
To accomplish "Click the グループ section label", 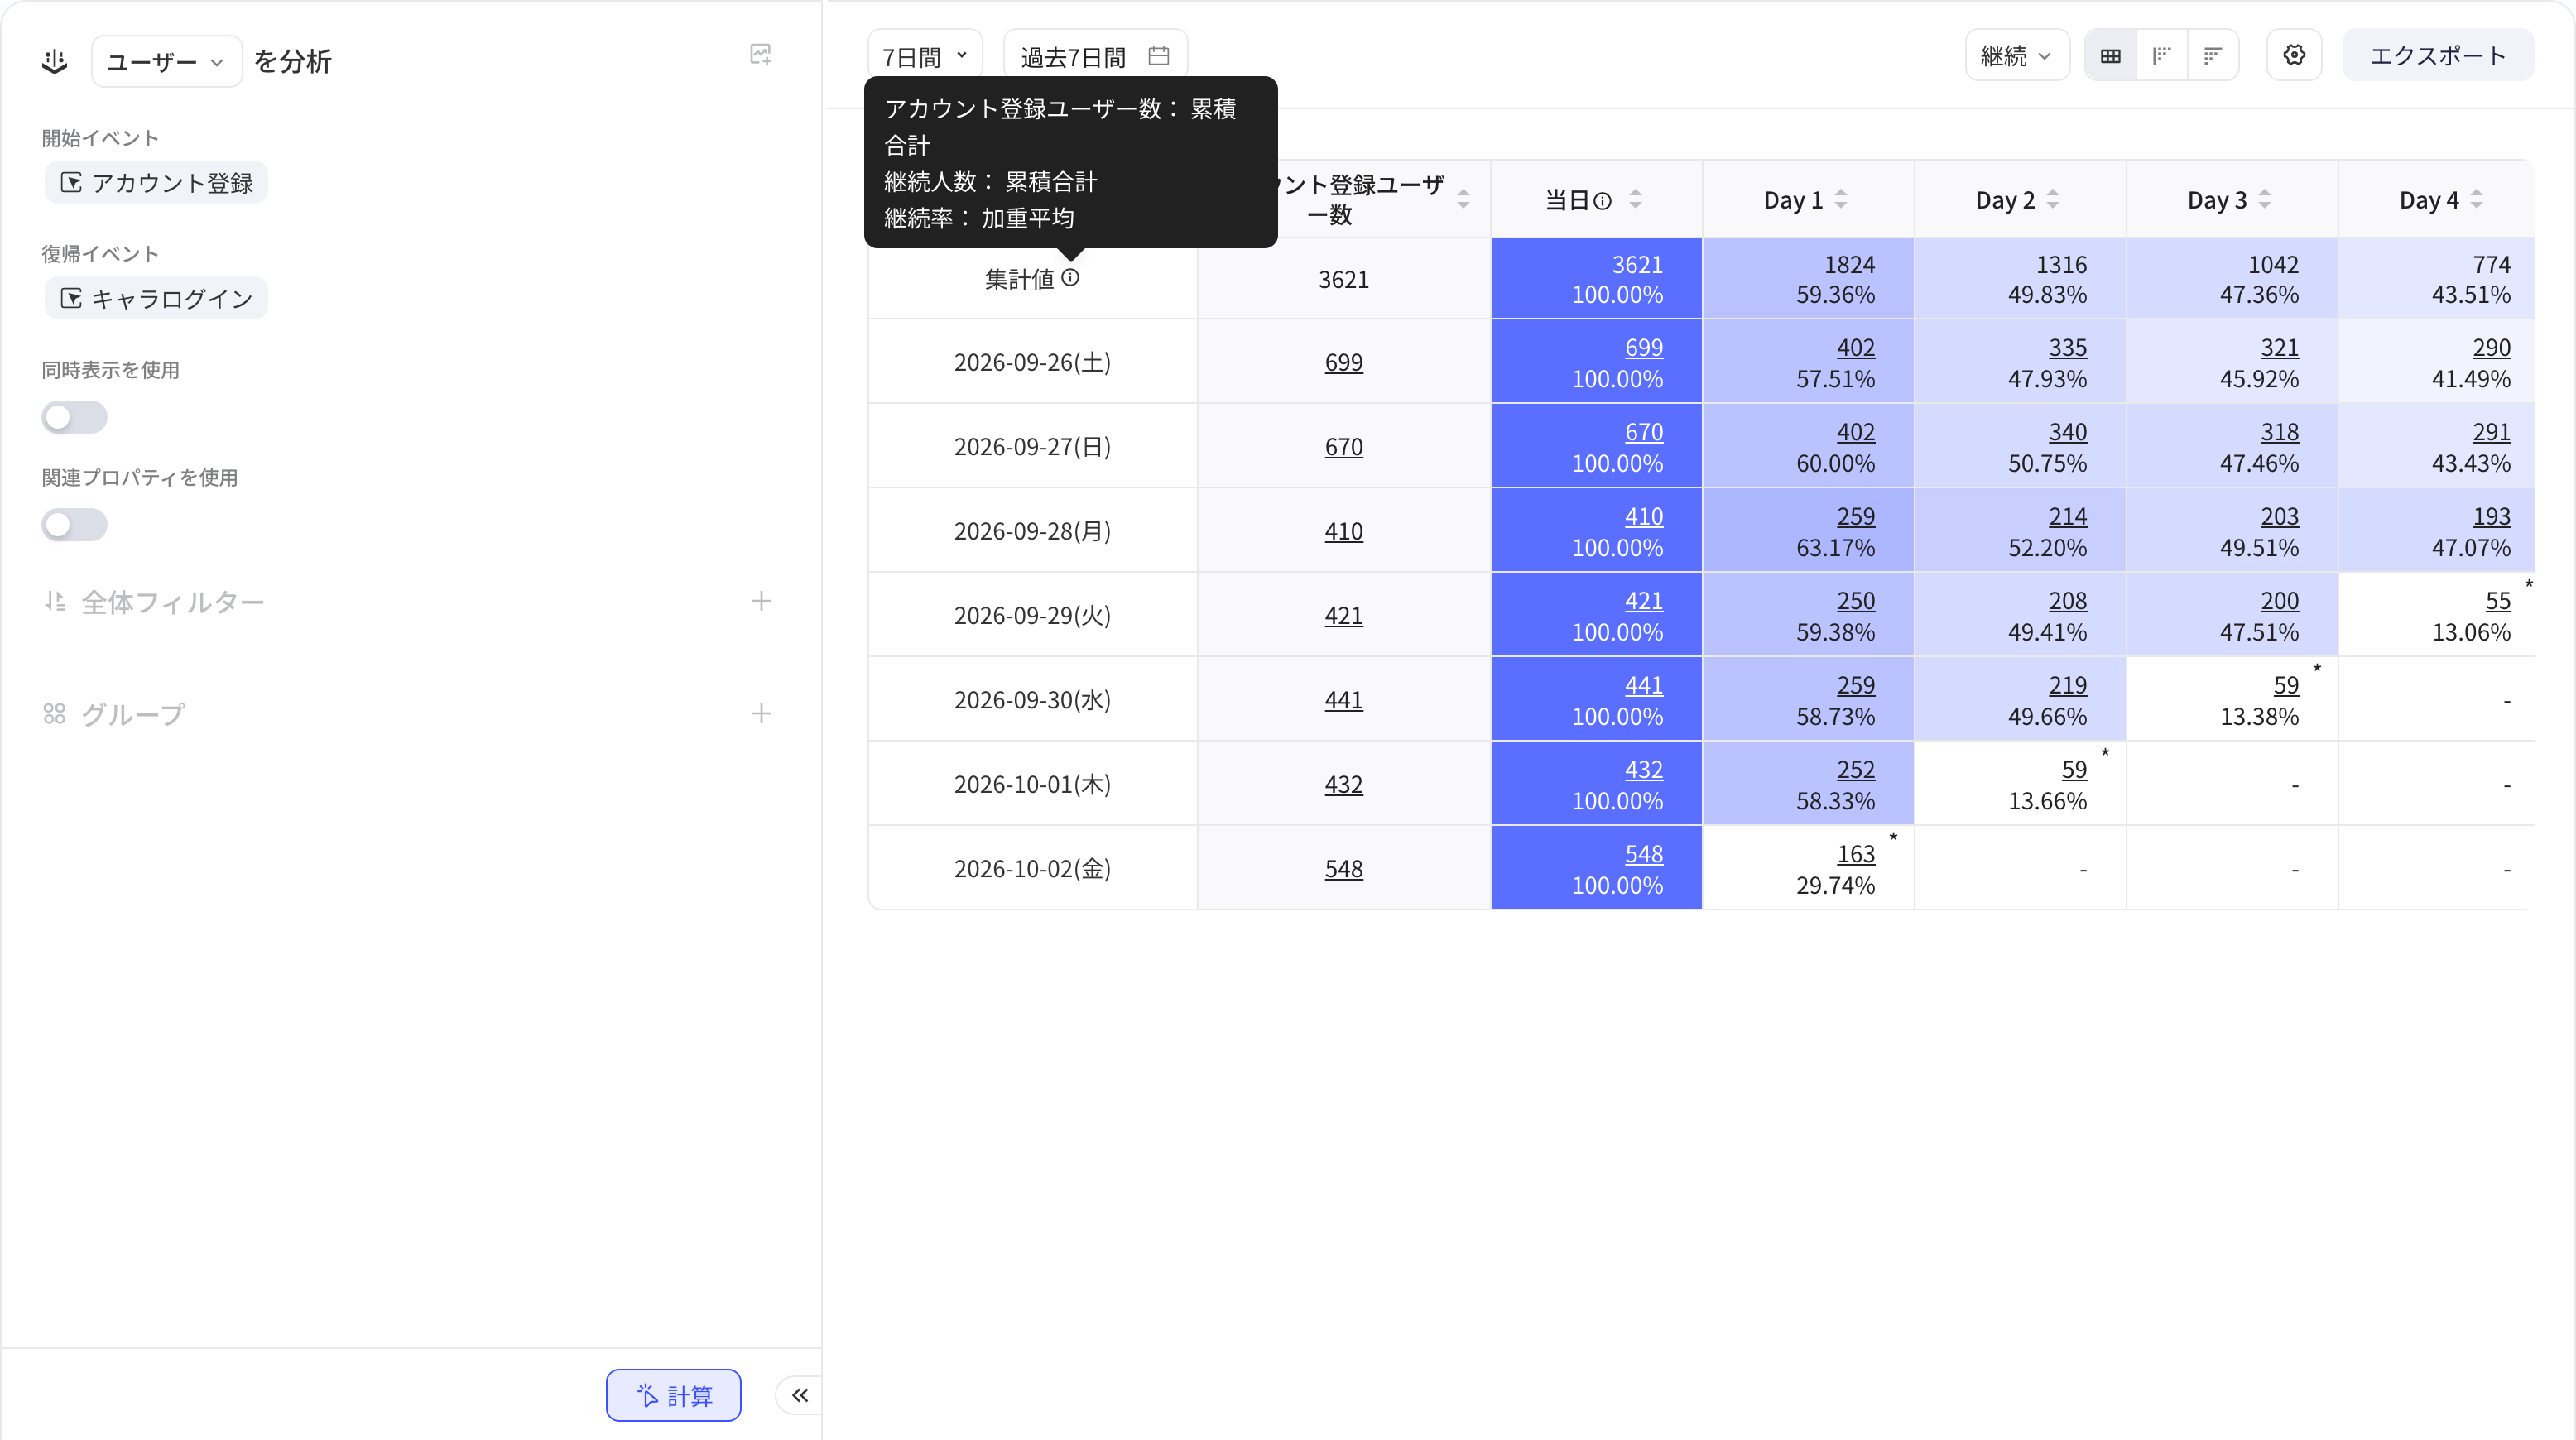I will [133, 714].
